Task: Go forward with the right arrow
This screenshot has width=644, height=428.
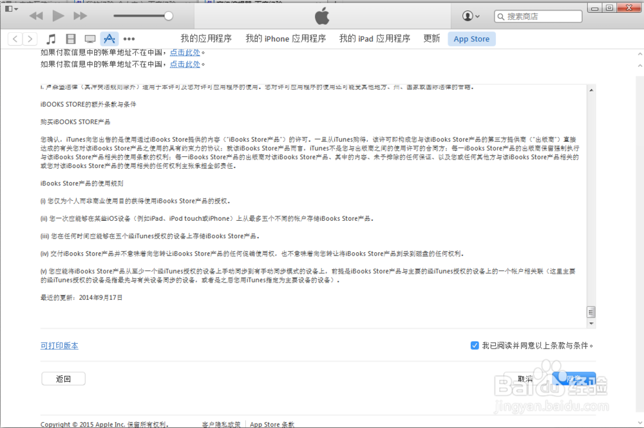Action: coord(30,39)
